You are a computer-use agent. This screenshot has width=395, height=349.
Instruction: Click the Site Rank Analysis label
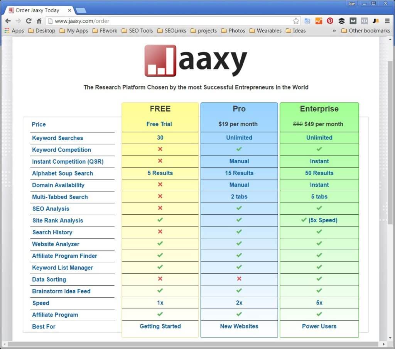click(58, 221)
